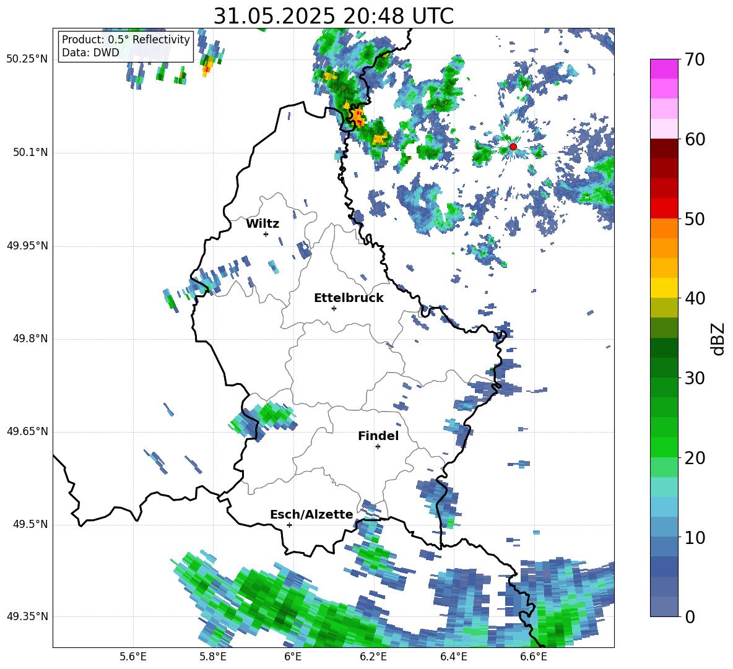Click the Wiltz city label
Screen dimensions: 733x669
(262, 224)
